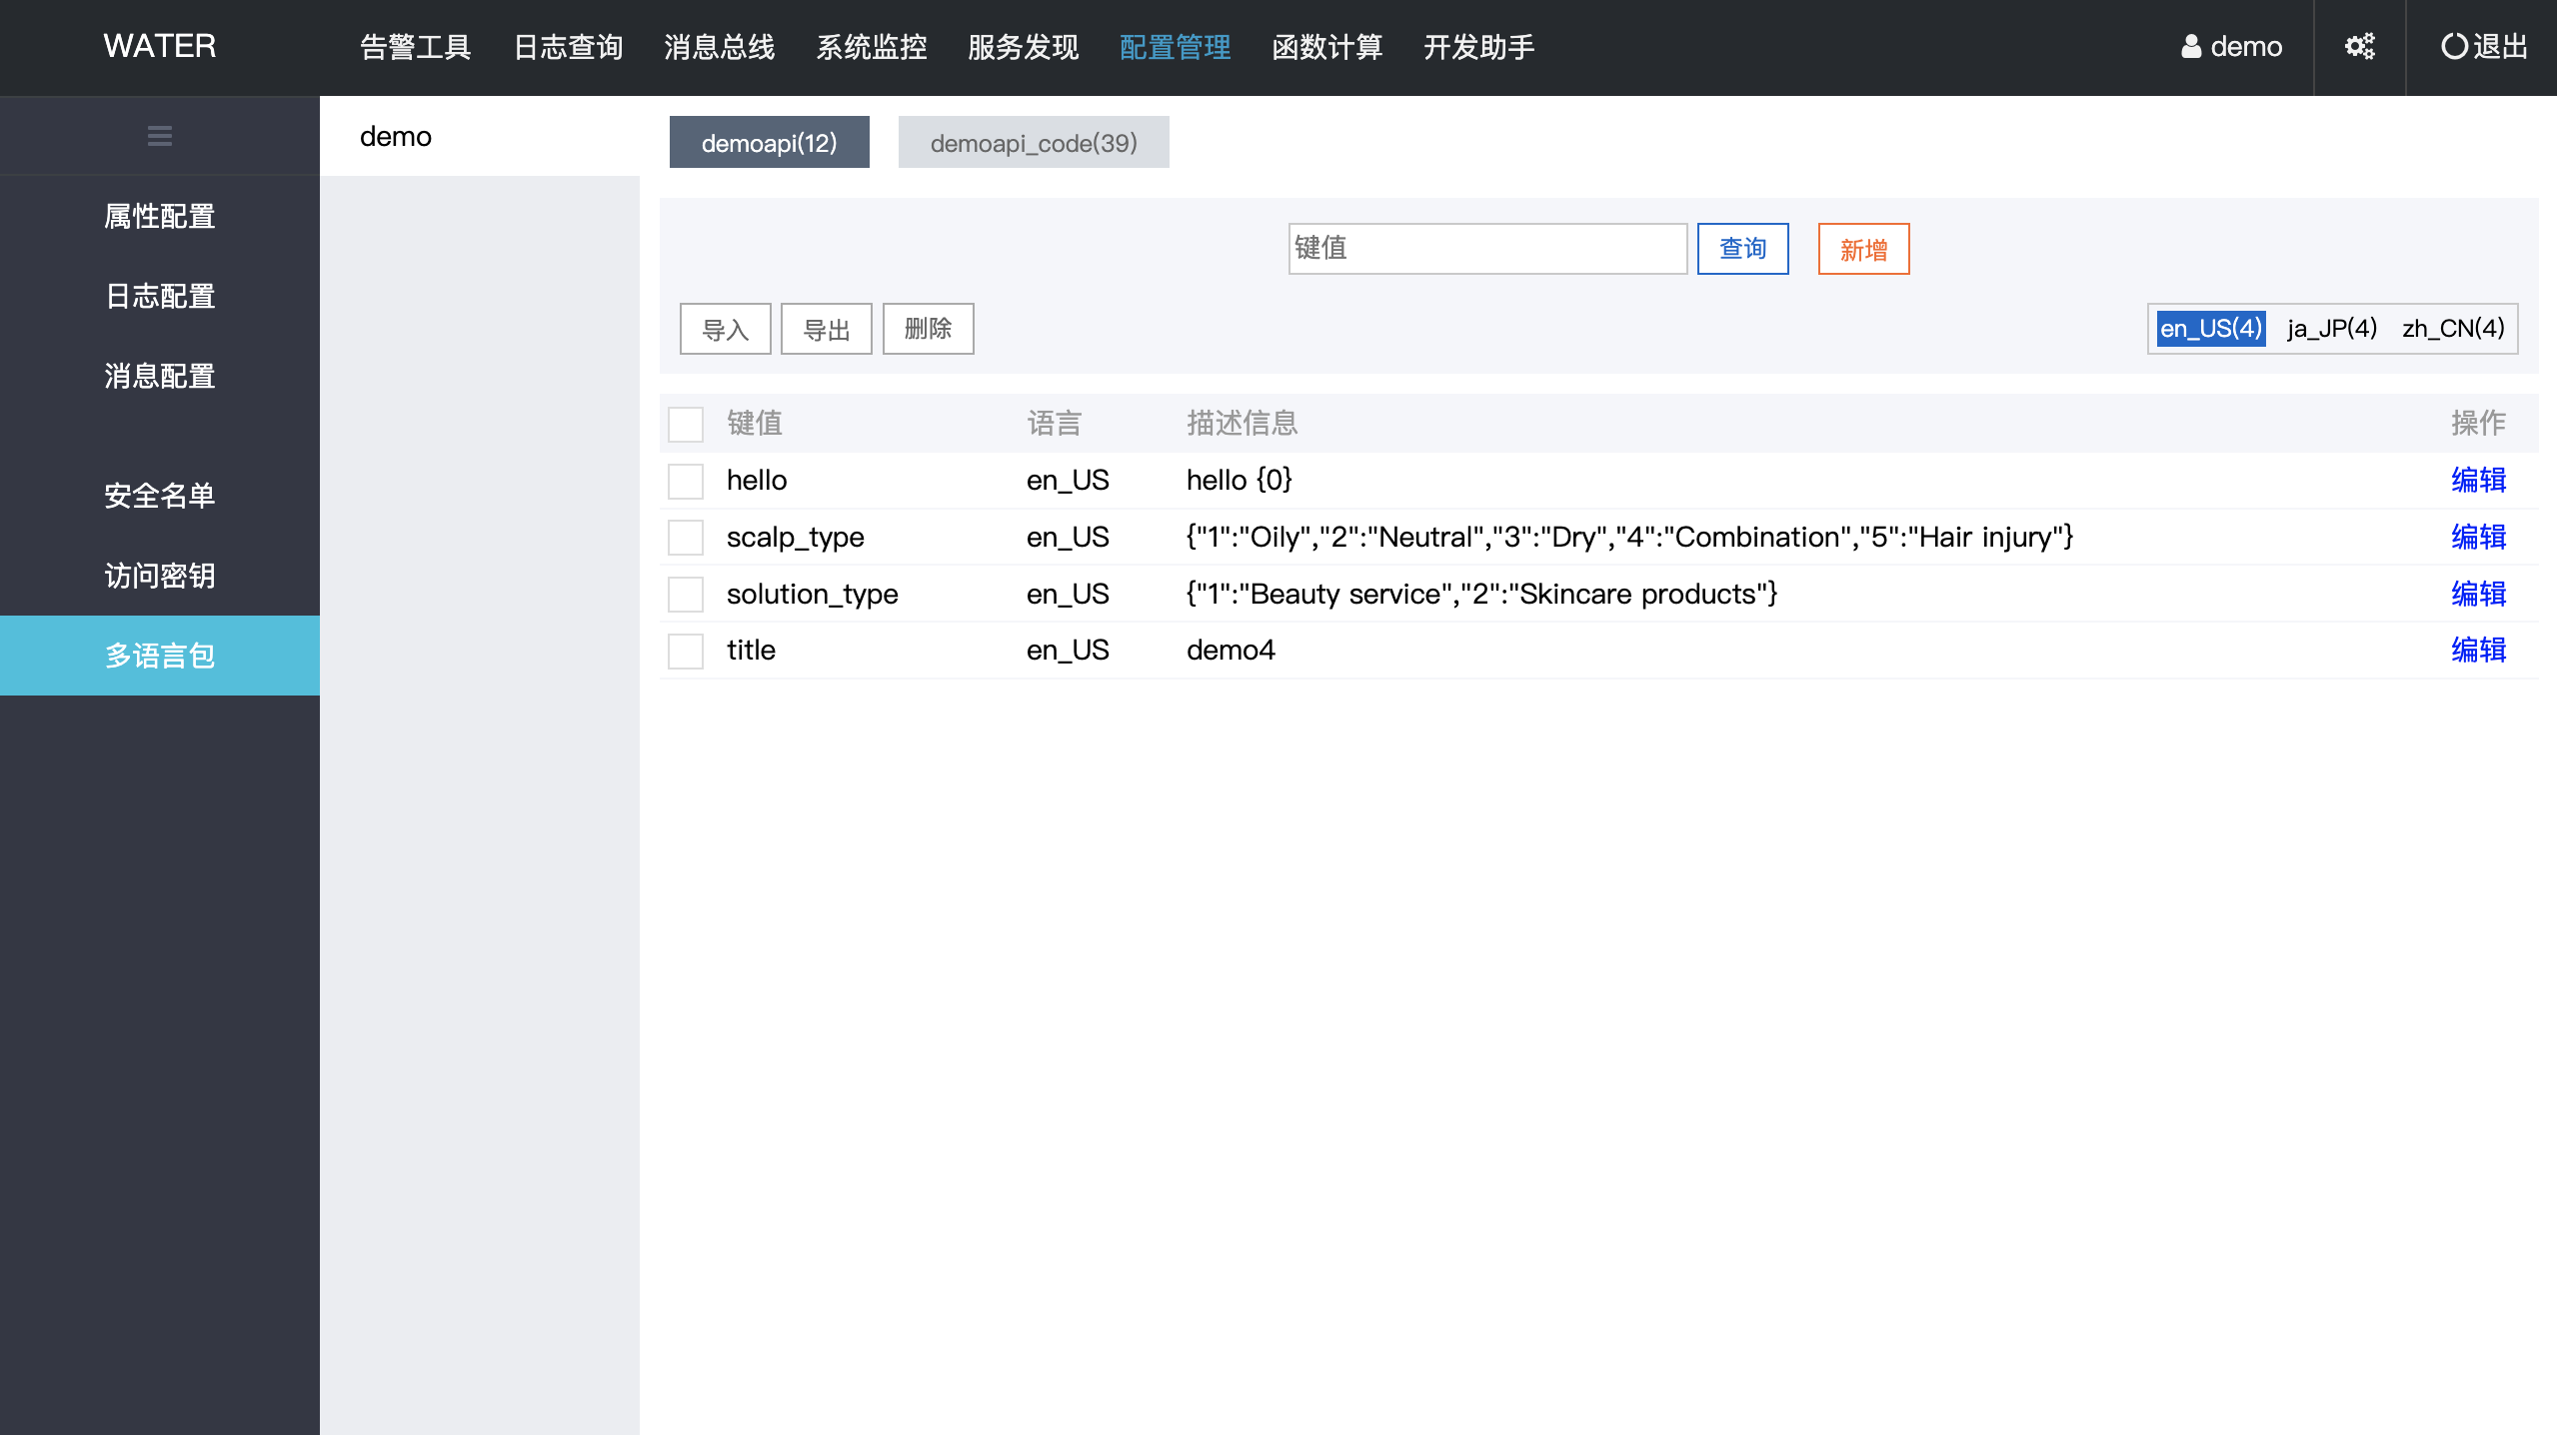This screenshot has height=1435, width=2557.
Task: Collapse the sidebar using the hamburger icon
Action: pos(160,136)
